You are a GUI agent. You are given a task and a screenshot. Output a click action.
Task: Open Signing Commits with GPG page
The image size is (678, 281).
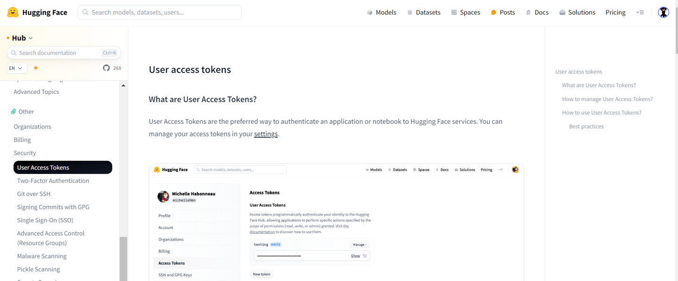point(53,207)
